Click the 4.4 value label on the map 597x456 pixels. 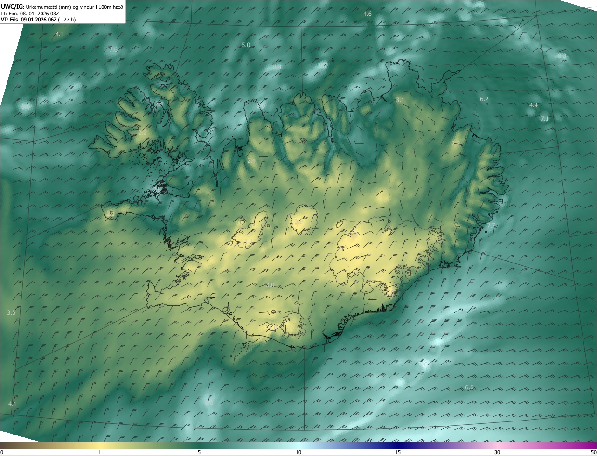pyautogui.click(x=533, y=105)
